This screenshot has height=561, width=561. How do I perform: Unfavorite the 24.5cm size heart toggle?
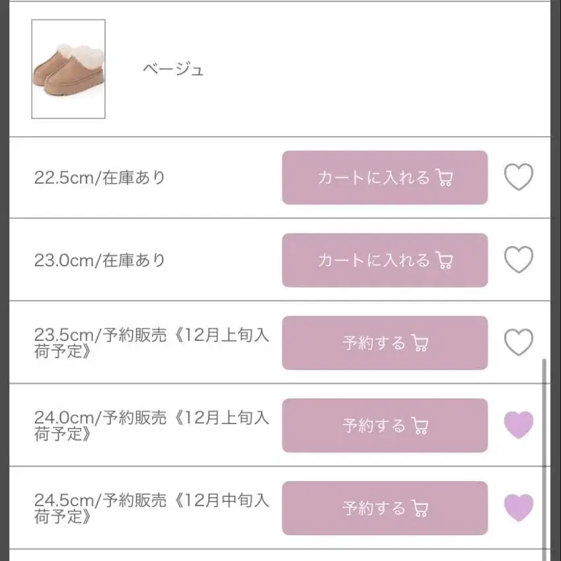(x=519, y=507)
